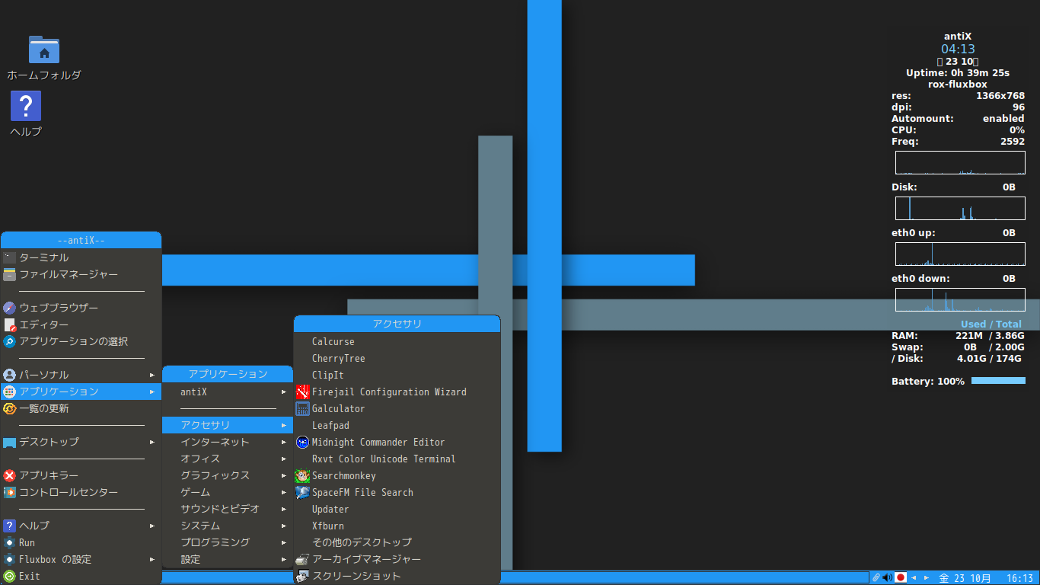Expand the ゲーム category

tap(228, 492)
